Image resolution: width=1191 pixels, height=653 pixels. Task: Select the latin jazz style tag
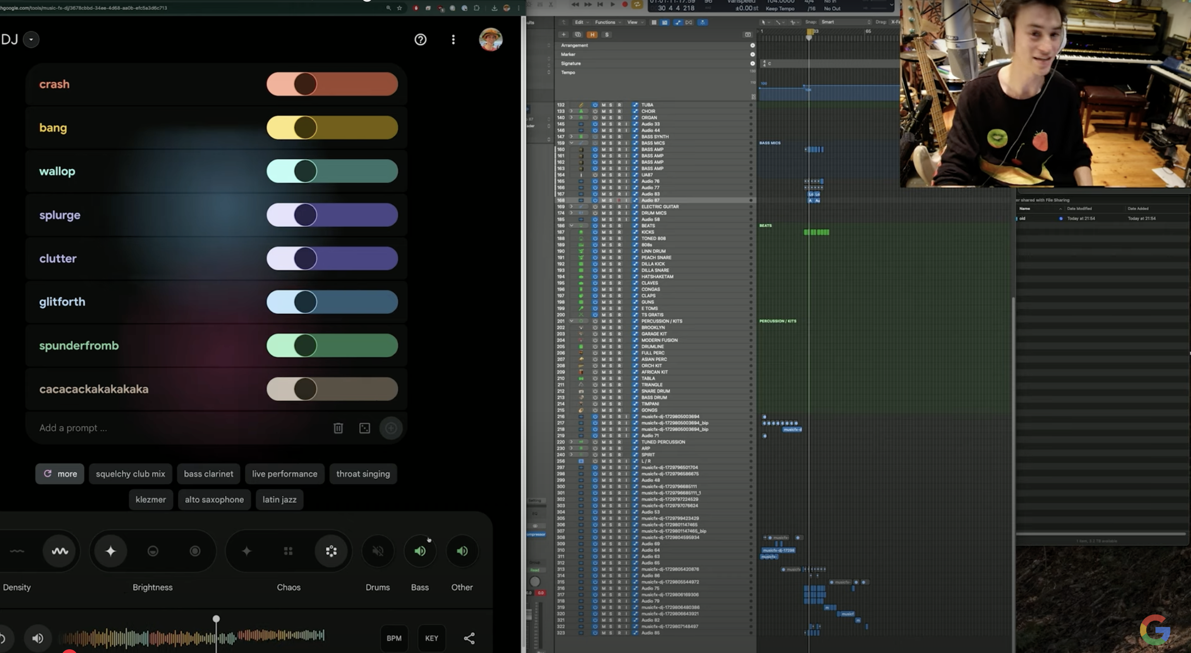[x=279, y=498]
